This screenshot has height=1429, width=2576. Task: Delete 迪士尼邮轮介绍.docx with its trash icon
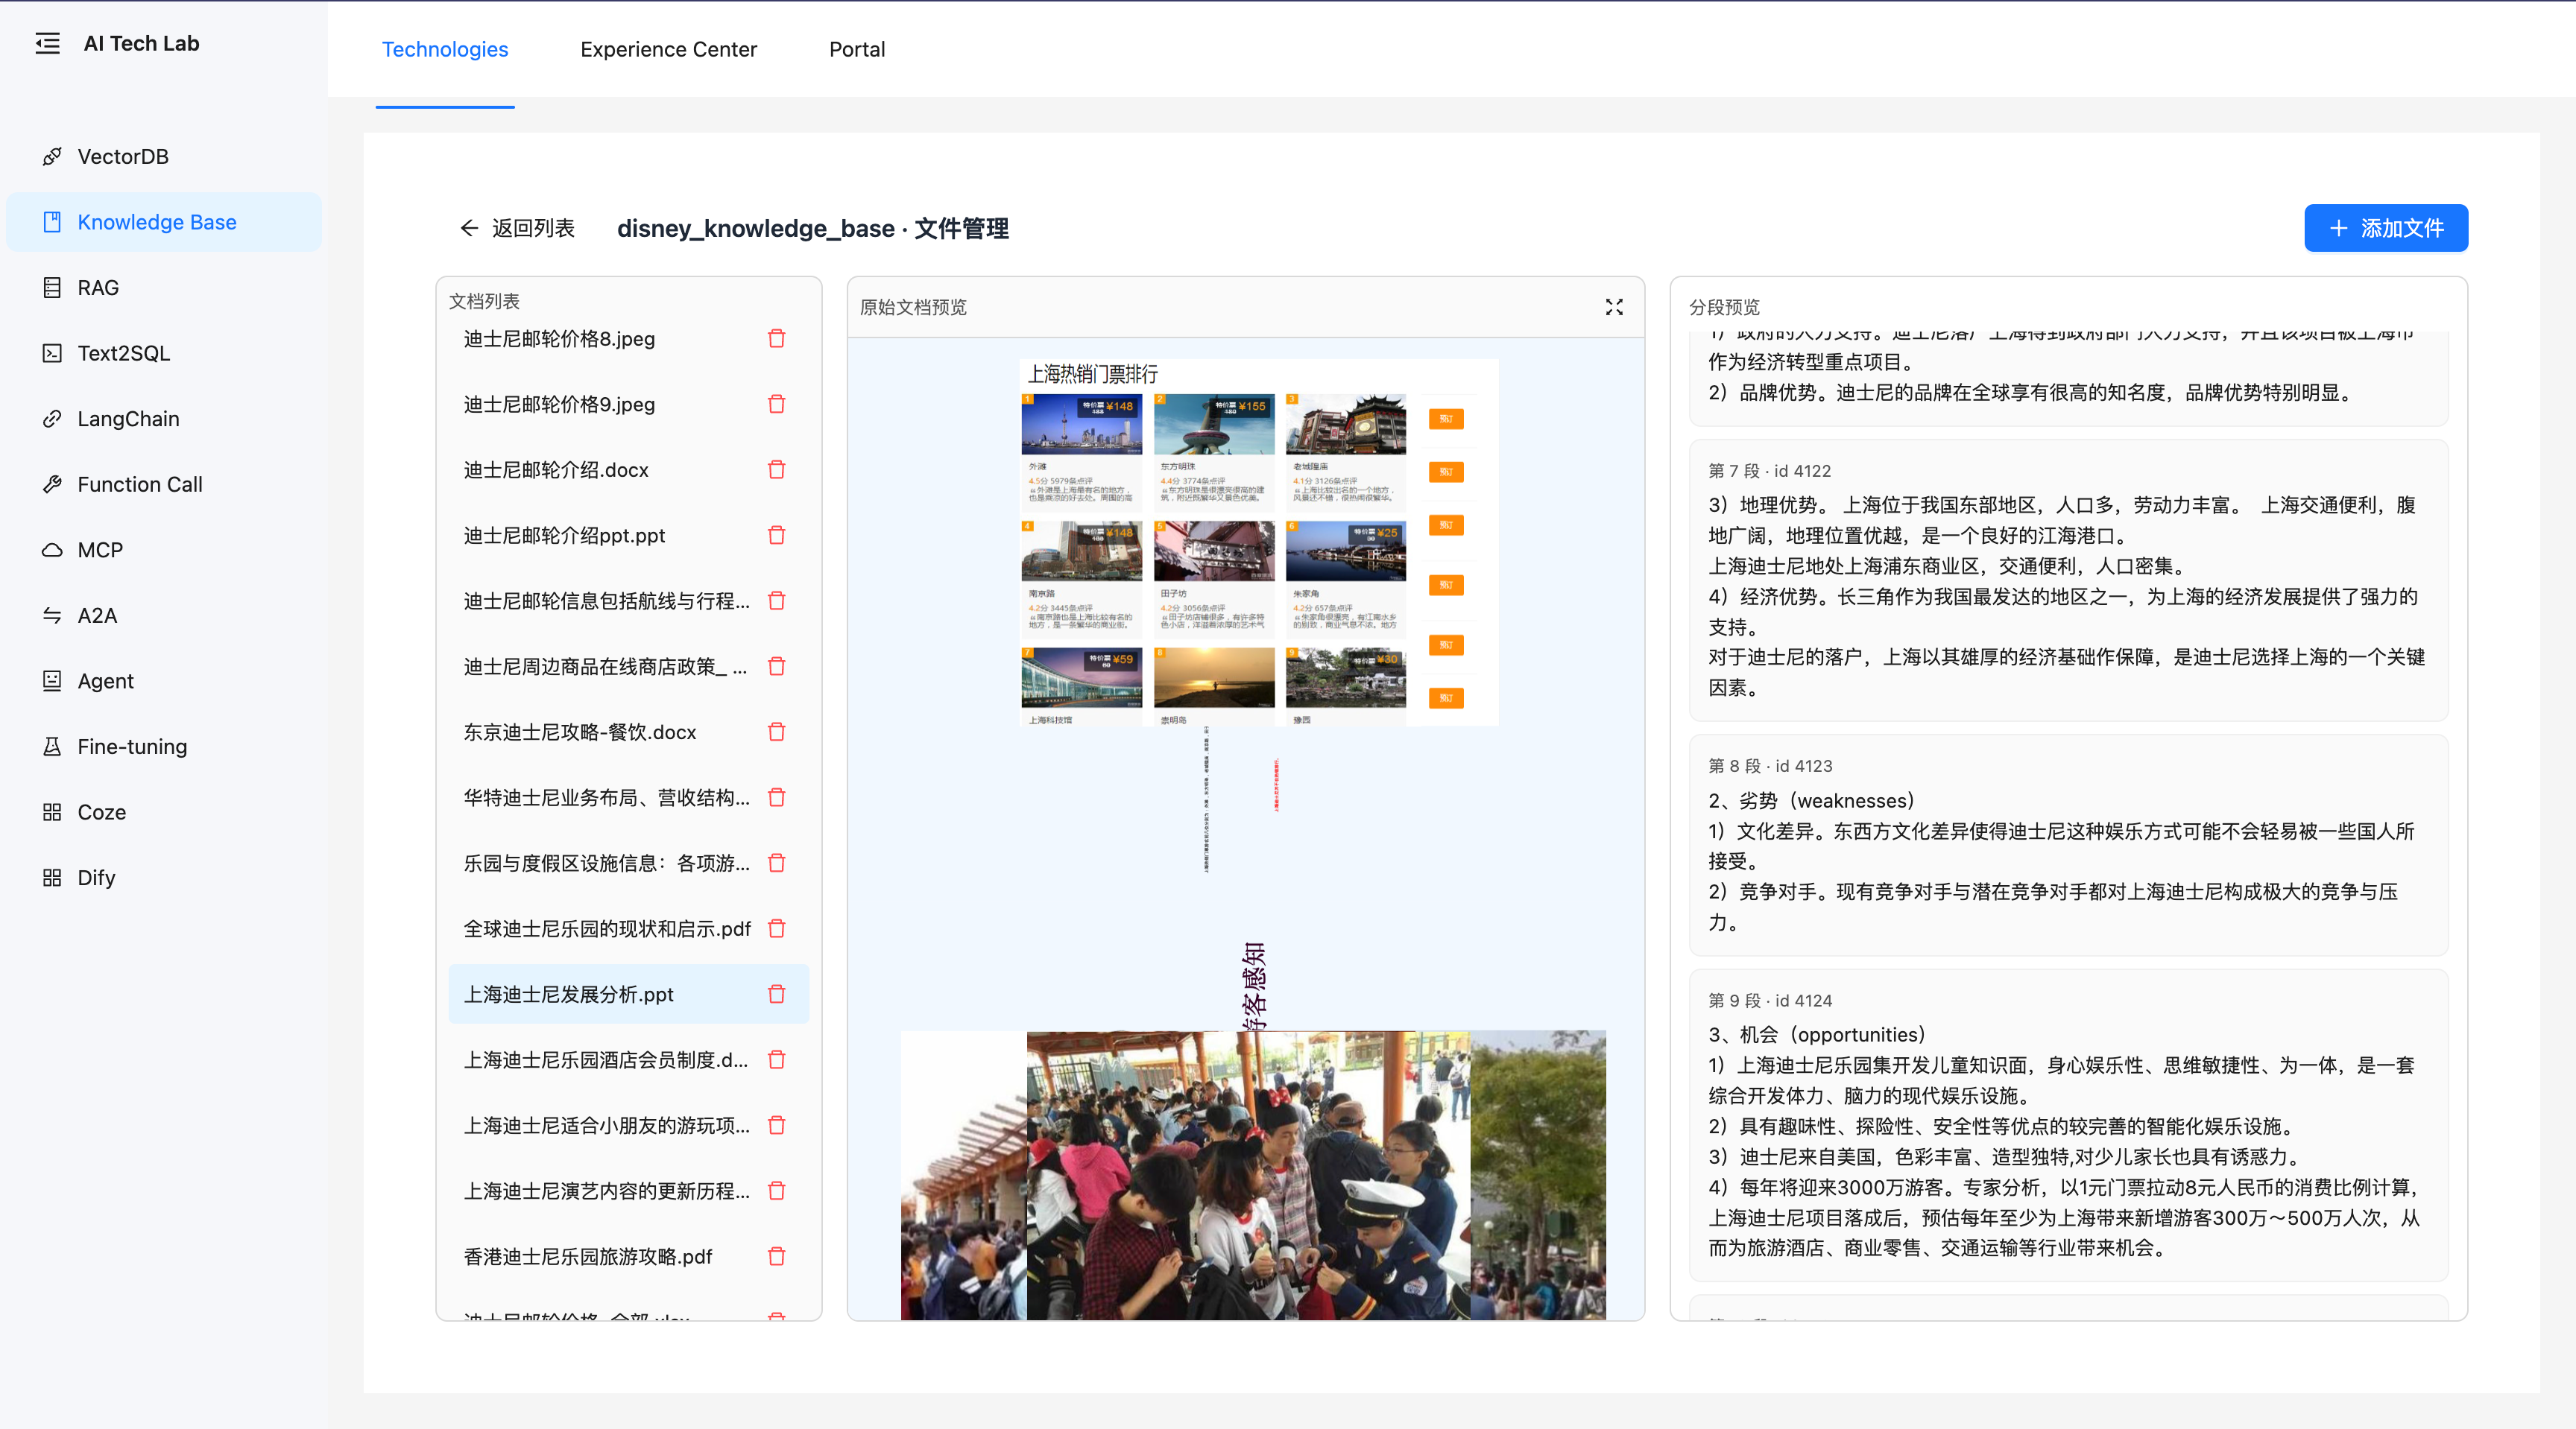point(776,469)
